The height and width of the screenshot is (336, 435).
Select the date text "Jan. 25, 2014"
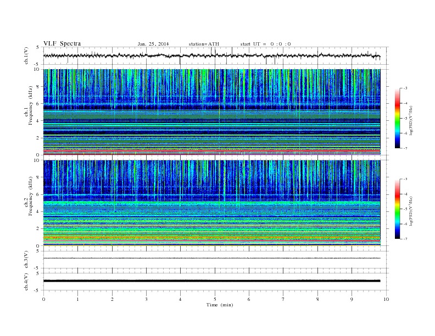point(153,44)
